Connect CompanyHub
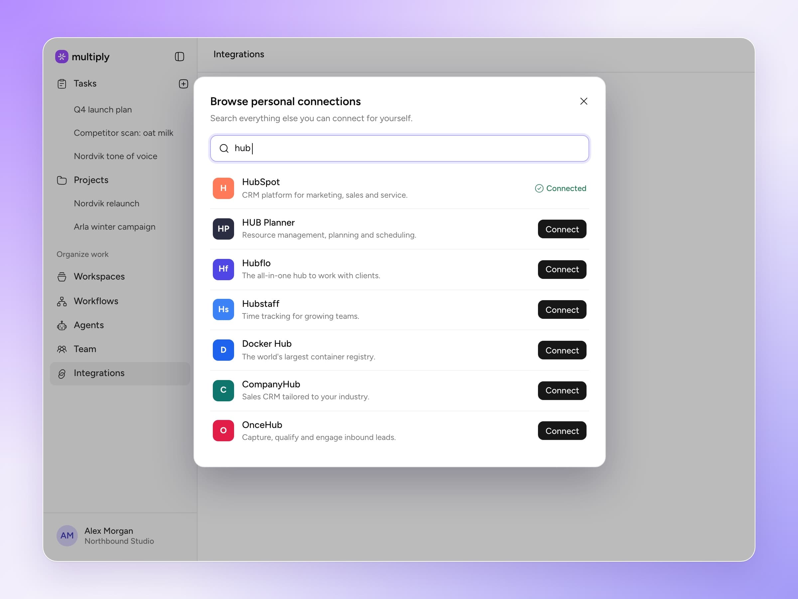The width and height of the screenshot is (798, 599). pyautogui.click(x=562, y=391)
